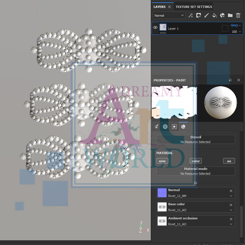The height and width of the screenshot is (245, 245).
Task: Click the add mask icon
Action: tap(198, 16)
